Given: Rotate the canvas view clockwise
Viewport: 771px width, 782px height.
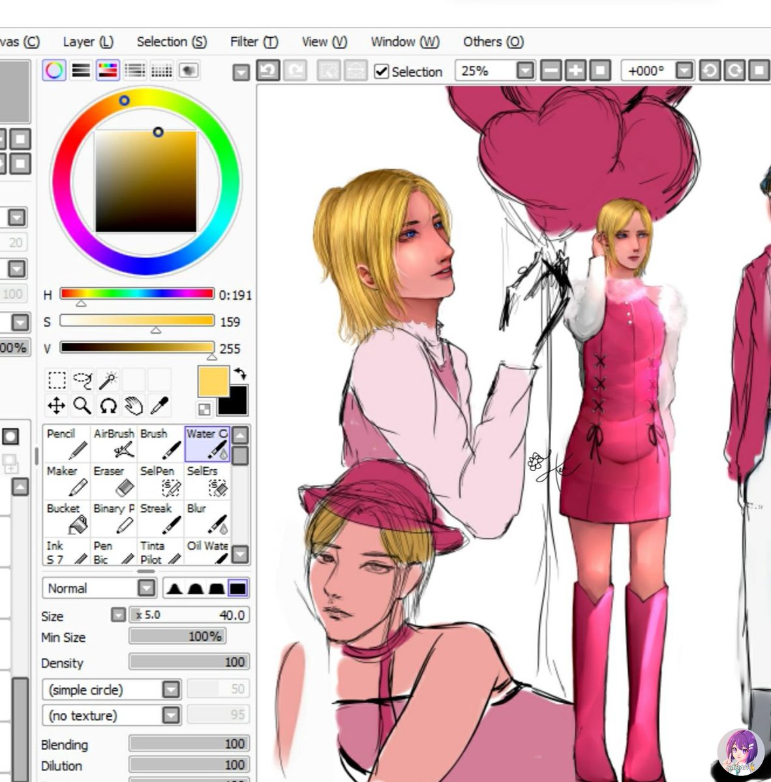Looking at the screenshot, I should coord(734,70).
